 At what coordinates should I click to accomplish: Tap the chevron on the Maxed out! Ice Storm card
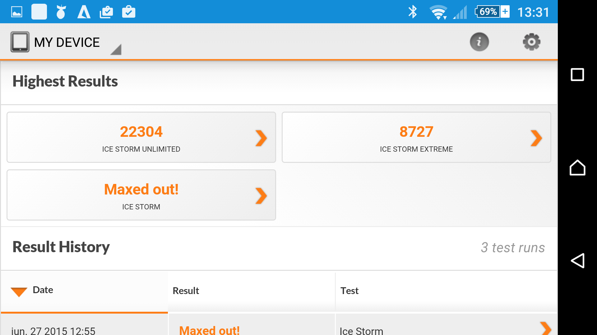coord(261,196)
